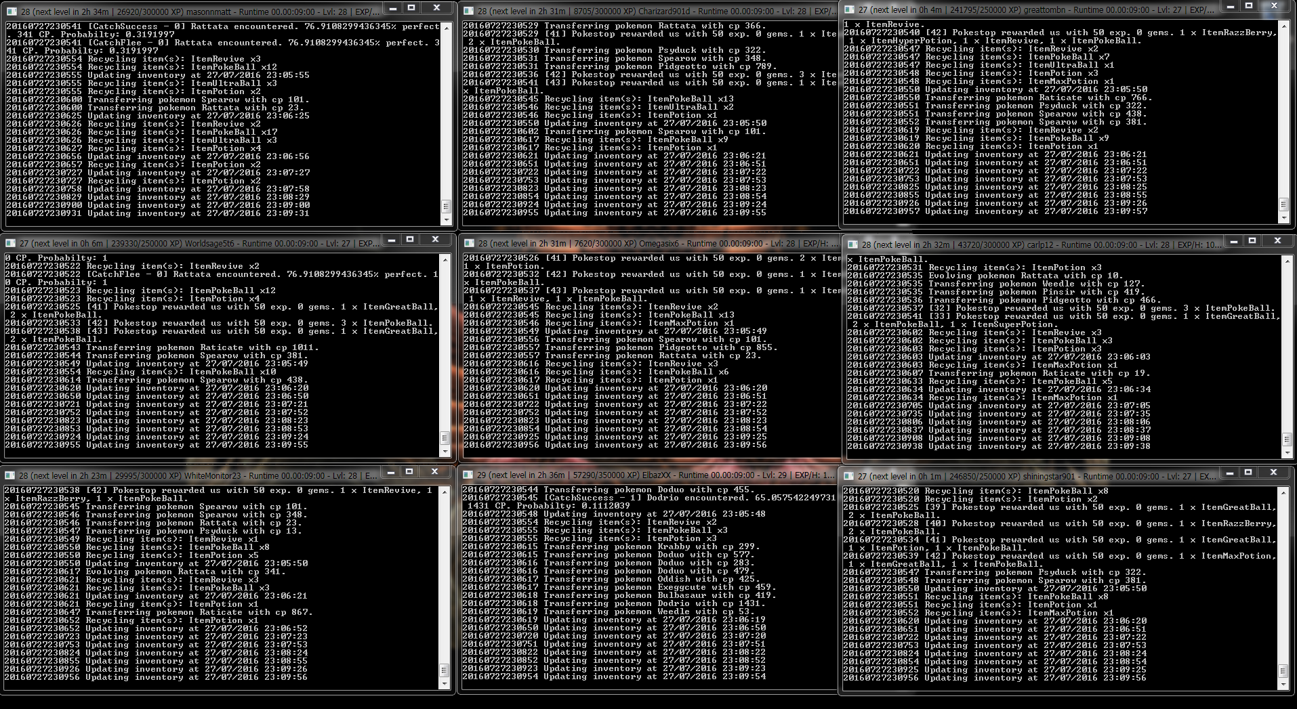This screenshot has width=1297, height=709.
Task: Maximize the Worldsage5t6 console window
Action: coord(411,240)
